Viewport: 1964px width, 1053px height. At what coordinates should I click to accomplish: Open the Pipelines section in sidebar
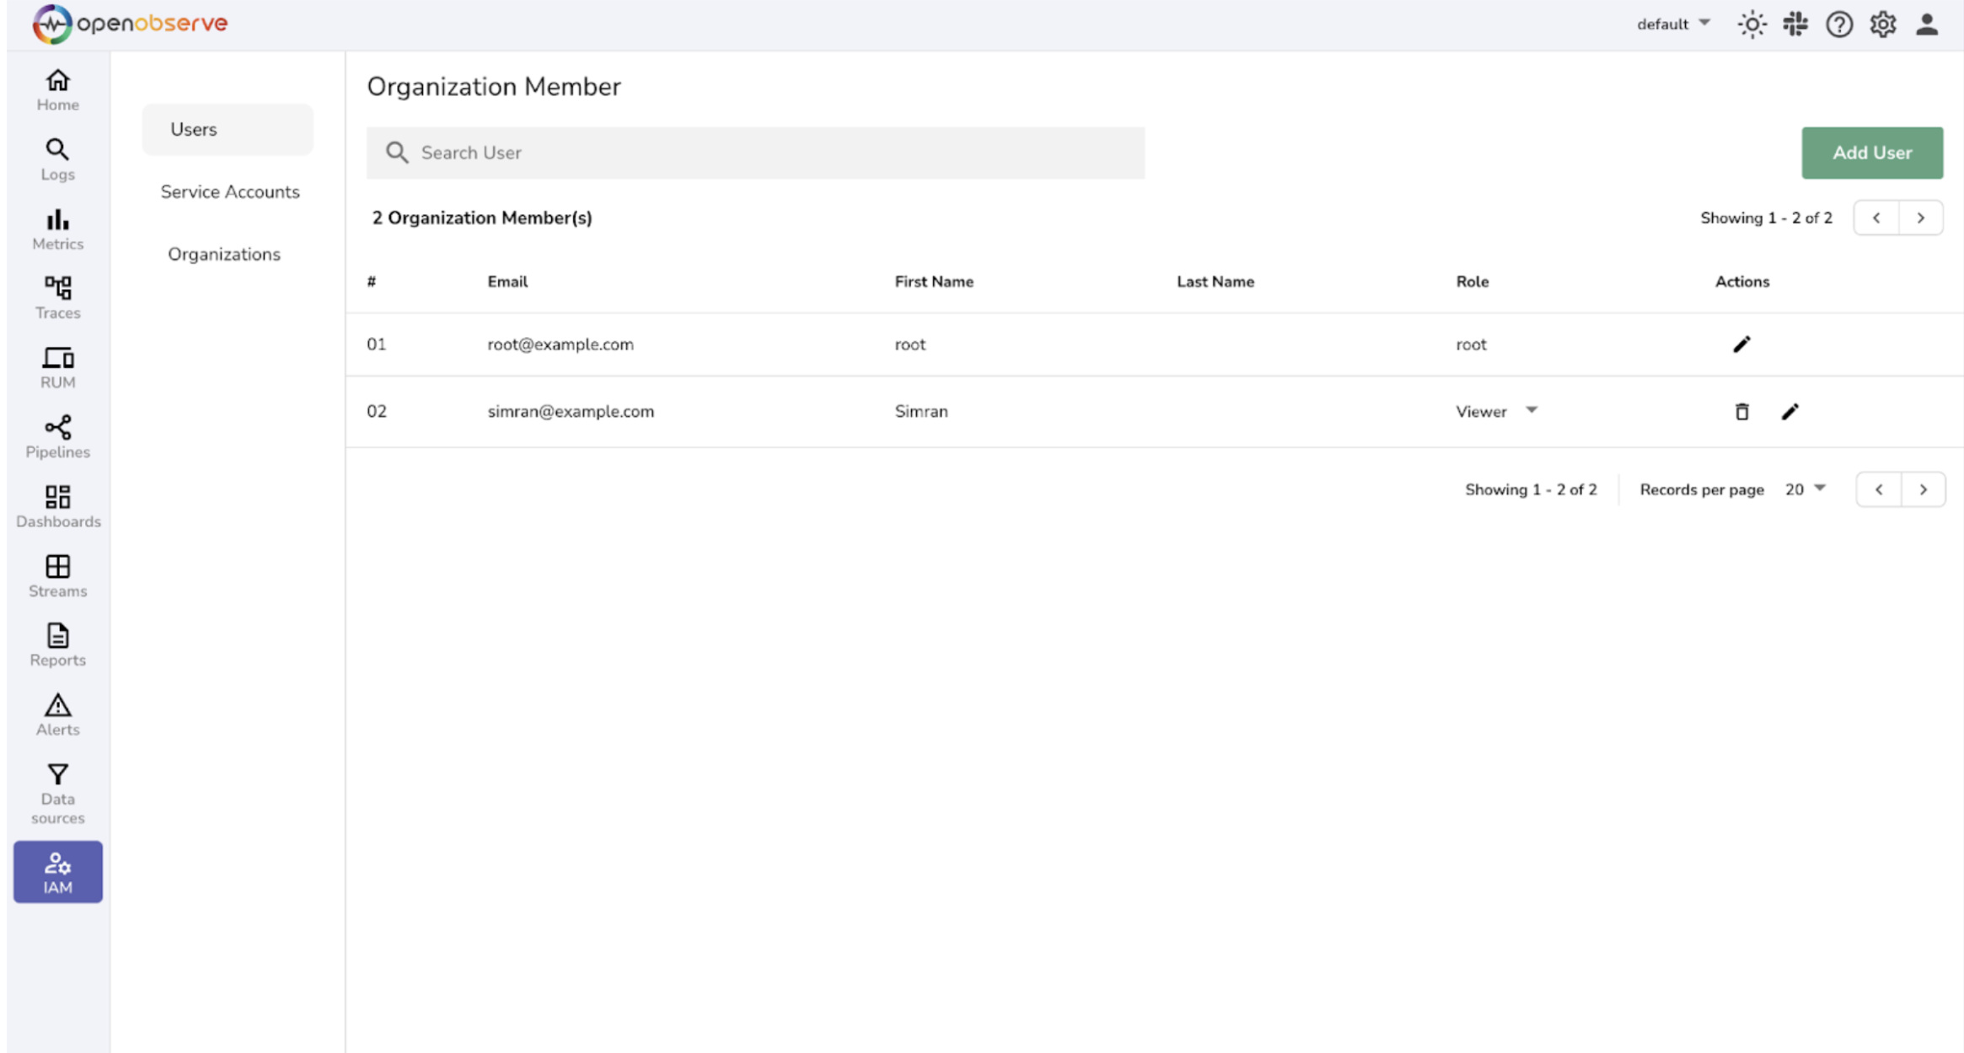(x=57, y=437)
